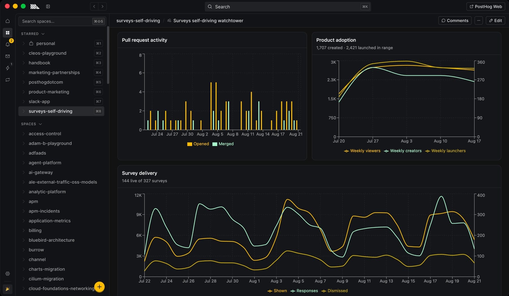Open PostHog Web external link
The image size is (509, 296).
pos(486,6)
